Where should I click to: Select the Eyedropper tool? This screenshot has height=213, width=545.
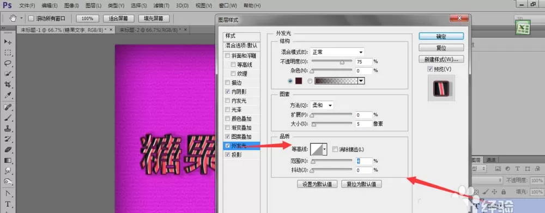(8, 95)
